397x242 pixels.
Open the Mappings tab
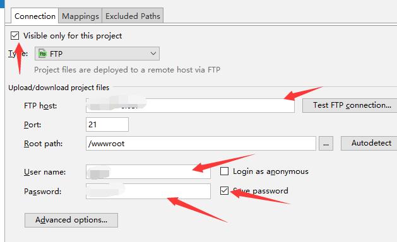click(x=80, y=16)
